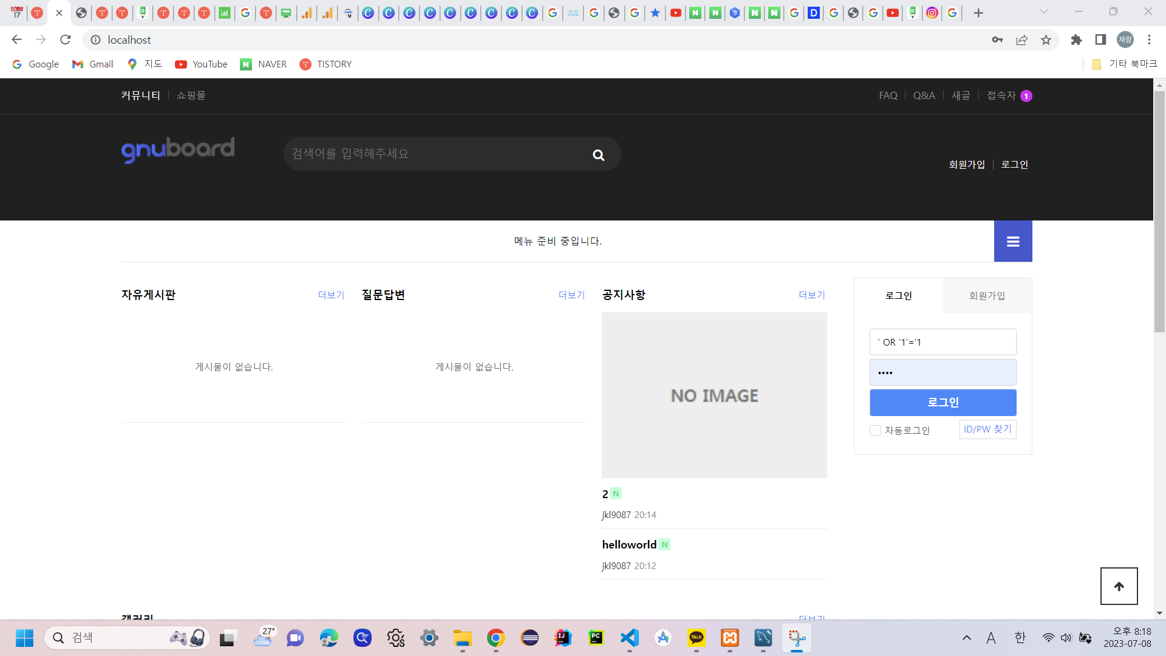This screenshot has width=1166, height=656.
Task: Enable the 자동로그인 checkbox
Action: (875, 431)
